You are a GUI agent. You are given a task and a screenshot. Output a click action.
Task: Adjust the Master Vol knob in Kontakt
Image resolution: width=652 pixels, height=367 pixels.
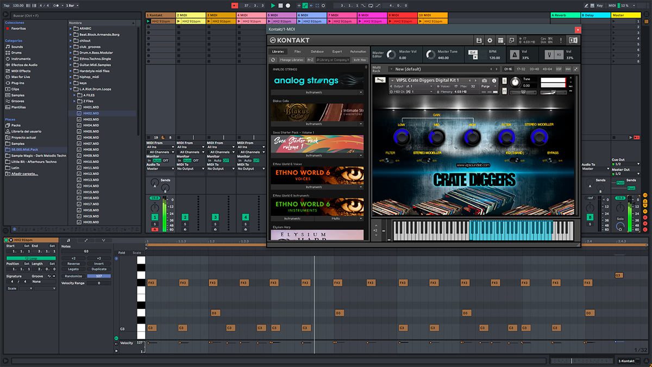(391, 54)
